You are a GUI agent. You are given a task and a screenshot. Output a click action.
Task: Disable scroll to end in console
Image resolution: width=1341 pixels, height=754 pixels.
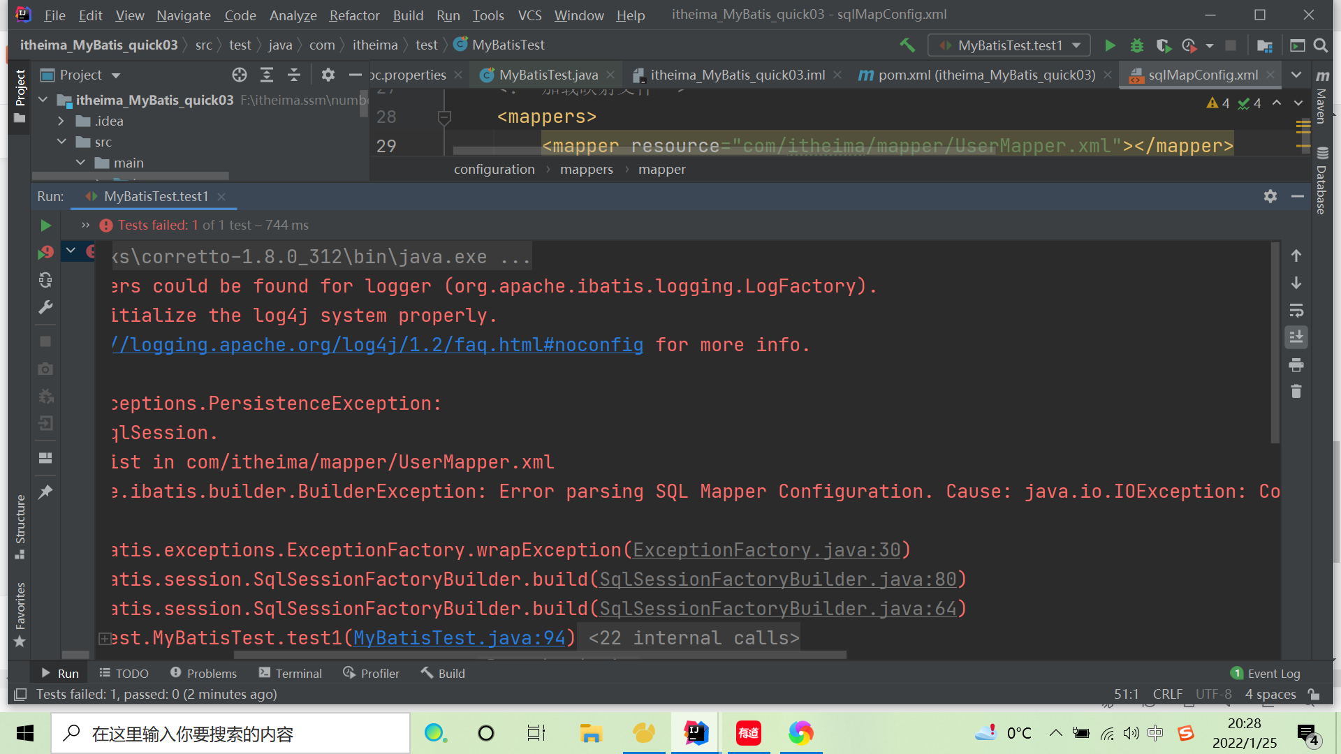point(1296,337)
